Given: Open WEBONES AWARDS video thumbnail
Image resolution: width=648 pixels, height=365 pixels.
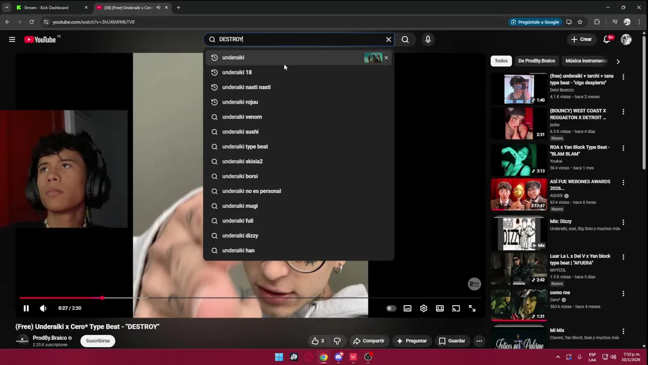Looking at the screenshot, I should [x=519, y=194].
